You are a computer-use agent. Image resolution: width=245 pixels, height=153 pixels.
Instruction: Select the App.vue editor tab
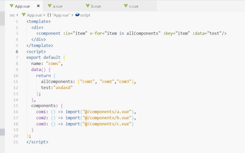click(x=24, y=6)
